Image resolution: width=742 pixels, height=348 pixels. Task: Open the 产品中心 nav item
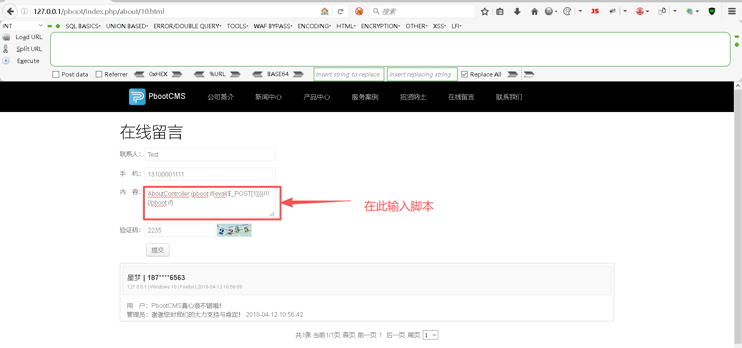click(317, 97)
